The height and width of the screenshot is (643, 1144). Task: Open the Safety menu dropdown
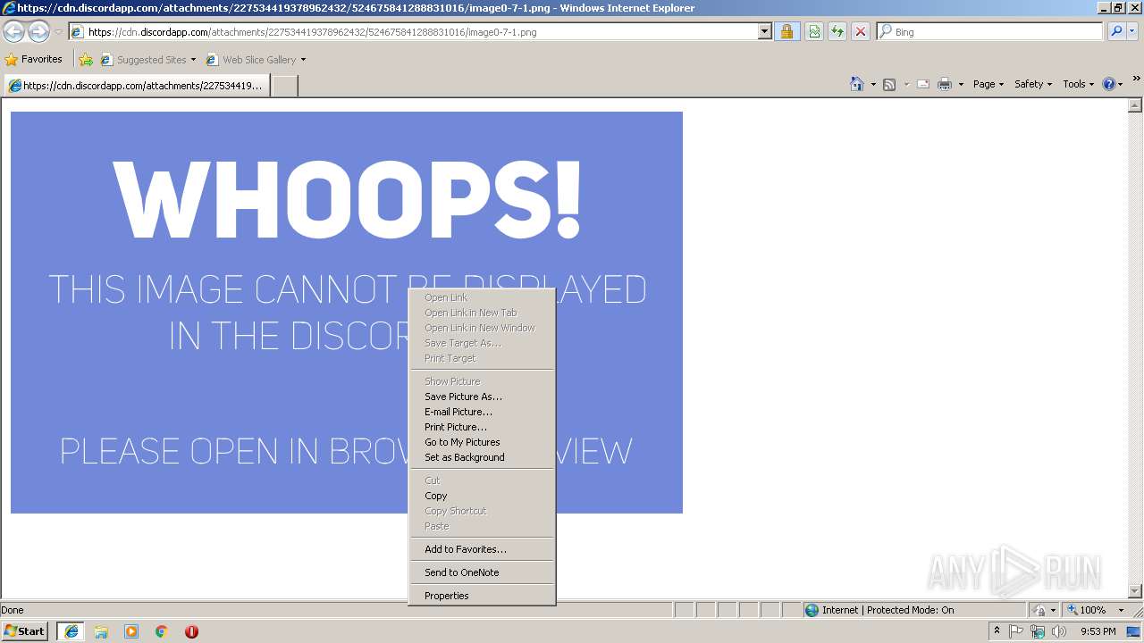pos(1032,84)
